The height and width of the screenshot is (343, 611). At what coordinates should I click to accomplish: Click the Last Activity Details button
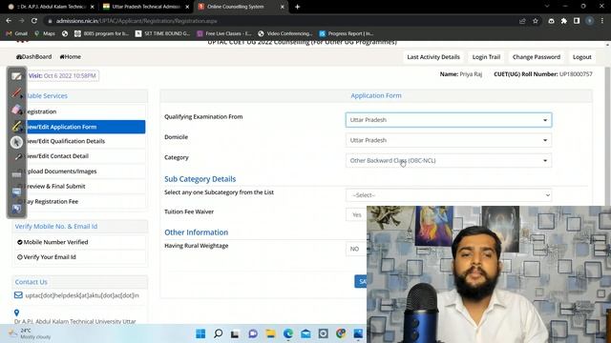point(433,57)
